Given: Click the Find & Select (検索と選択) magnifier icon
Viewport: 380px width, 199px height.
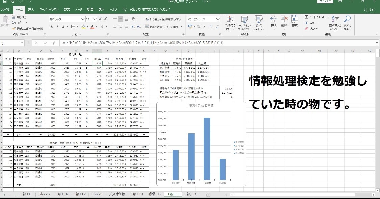Looking at the screenshot, I should click(x=347, y=19).
